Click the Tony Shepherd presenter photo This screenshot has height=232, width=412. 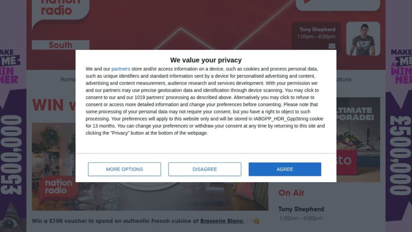363,39
